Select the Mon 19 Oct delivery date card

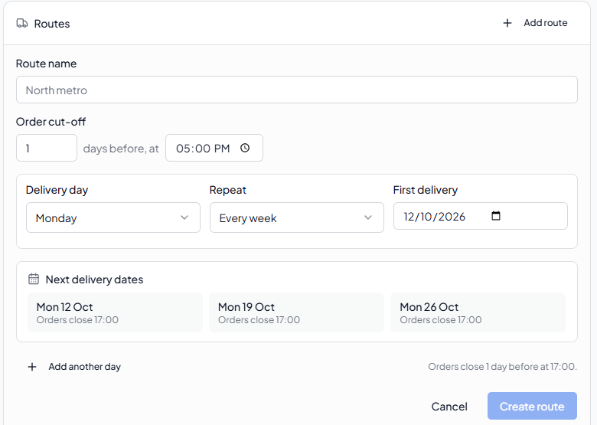[x=297, y=312]
